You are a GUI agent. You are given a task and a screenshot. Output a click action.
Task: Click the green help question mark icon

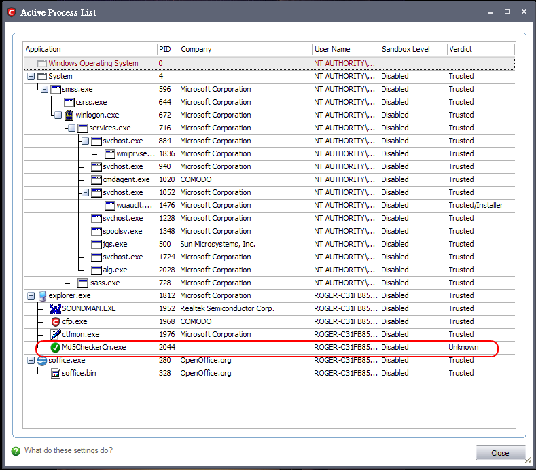coord(16,451)
